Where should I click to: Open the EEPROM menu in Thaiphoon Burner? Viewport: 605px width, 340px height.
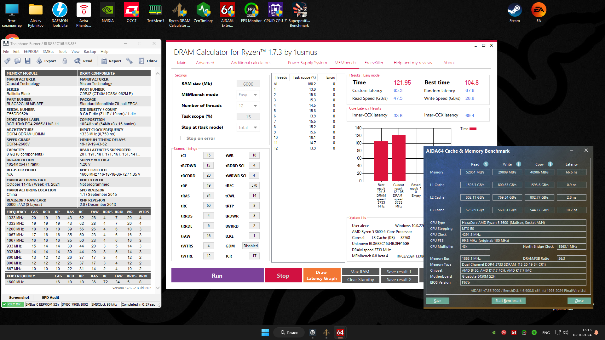coord(31,52)
